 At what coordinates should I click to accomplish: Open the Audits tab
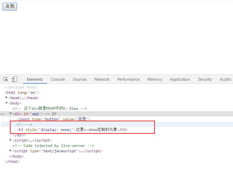(x=226, y=79)
